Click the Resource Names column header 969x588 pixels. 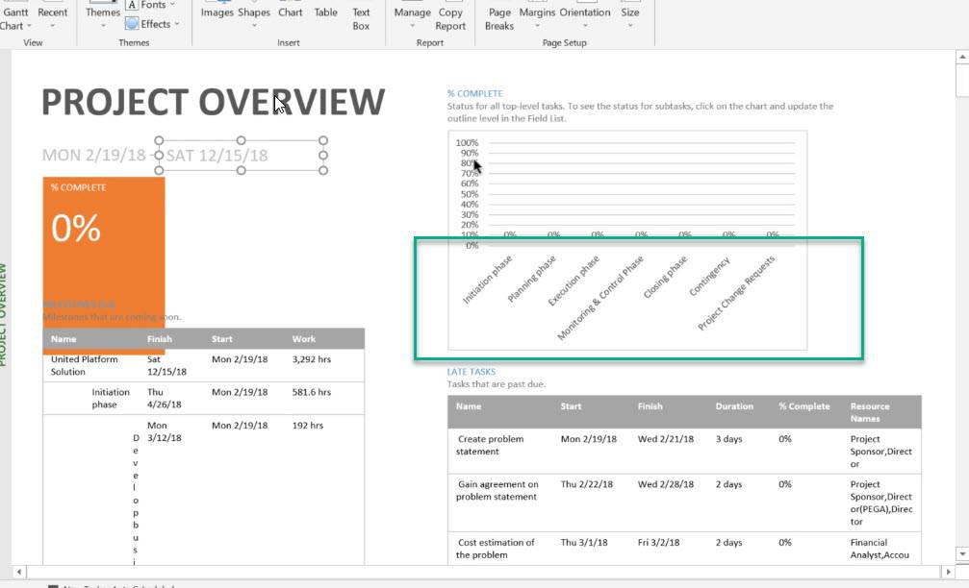click(x=870, y=412)
